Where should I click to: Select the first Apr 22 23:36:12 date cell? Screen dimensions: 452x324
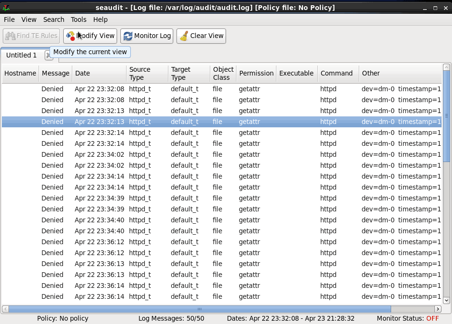pos(99,242)
